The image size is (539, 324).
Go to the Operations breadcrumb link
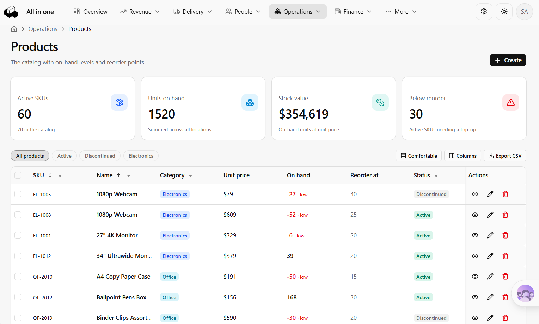pyautogui.click(x=43, y=29)
